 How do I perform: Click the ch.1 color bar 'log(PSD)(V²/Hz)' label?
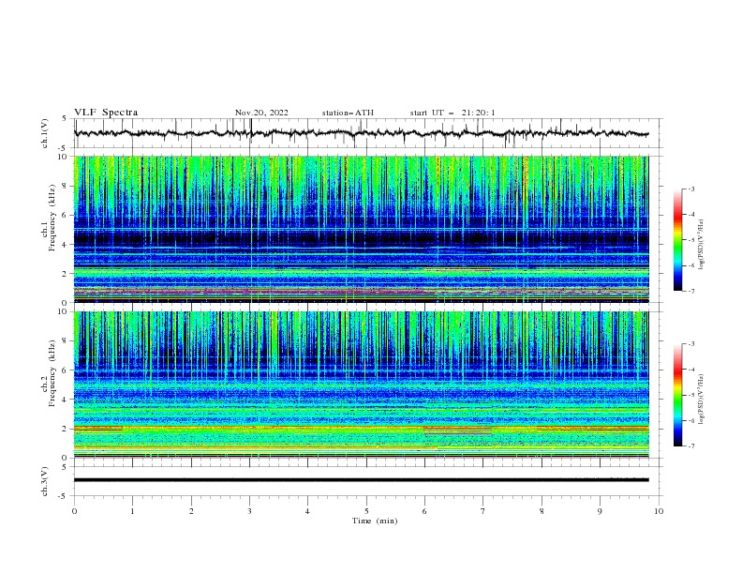coord(702,245)
